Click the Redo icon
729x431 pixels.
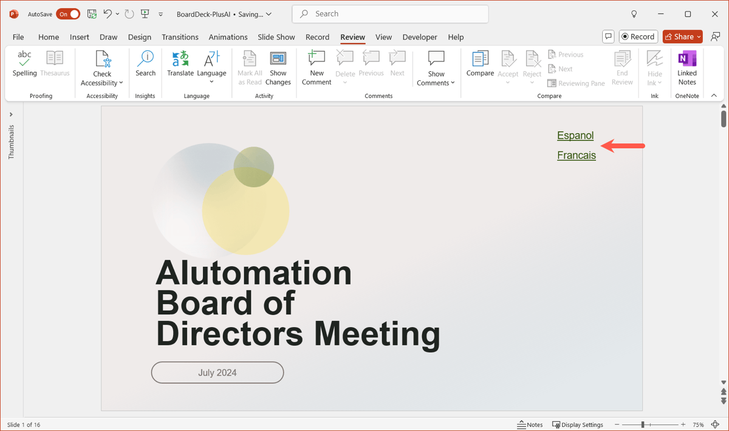click(x=129, y=14)
